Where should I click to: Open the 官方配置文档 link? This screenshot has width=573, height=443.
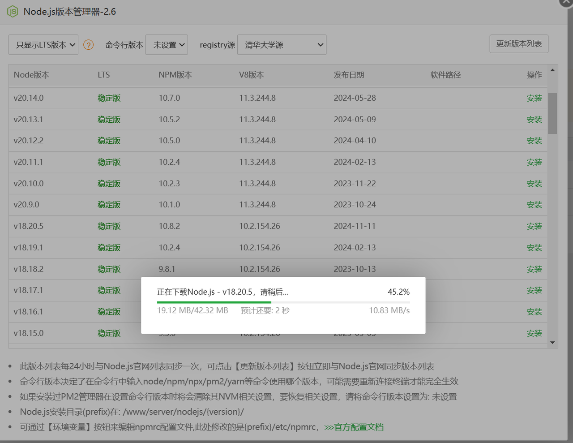[354, 427]
